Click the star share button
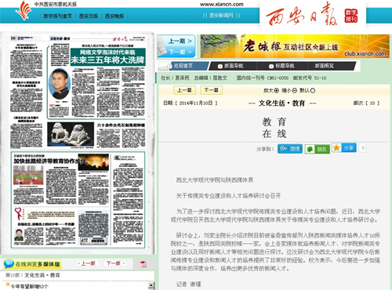This screenshot has height=290, width=392. coord(344,148)
